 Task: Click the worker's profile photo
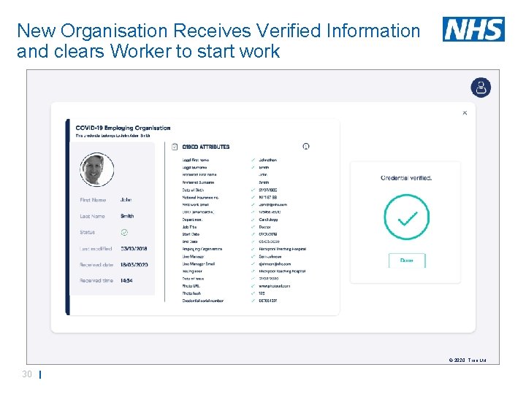[97, 169]
